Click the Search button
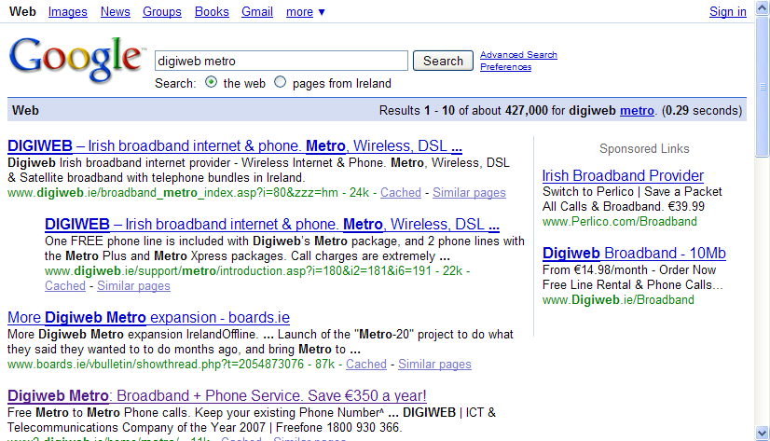Image resolution: width=770 pixels, height=441 pixels. [x=443, y=61]
